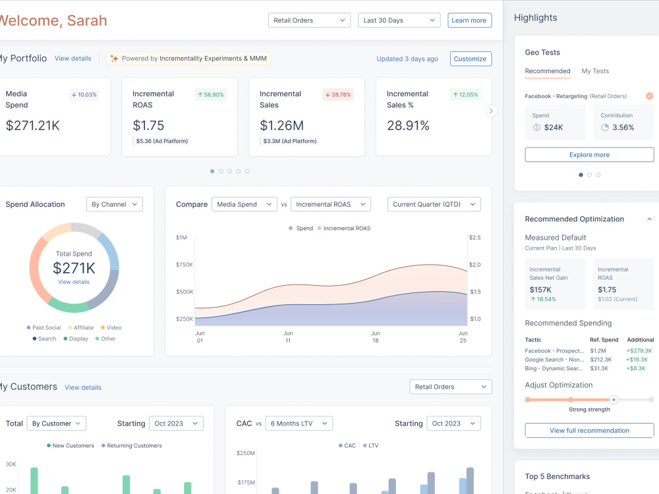This screenshot has height=494, width=659.
Task: Click the down arrow on 10.03% badge
Action: pos(74,94)
